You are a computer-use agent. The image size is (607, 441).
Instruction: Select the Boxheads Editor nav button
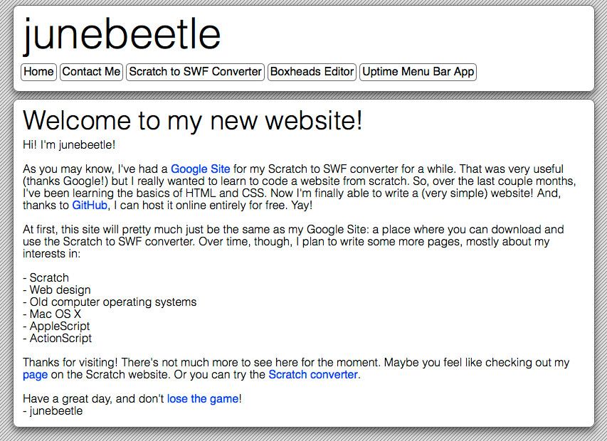coord(312,72)
